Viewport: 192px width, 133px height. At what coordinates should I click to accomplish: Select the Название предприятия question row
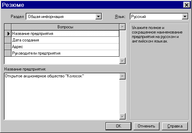65,34
